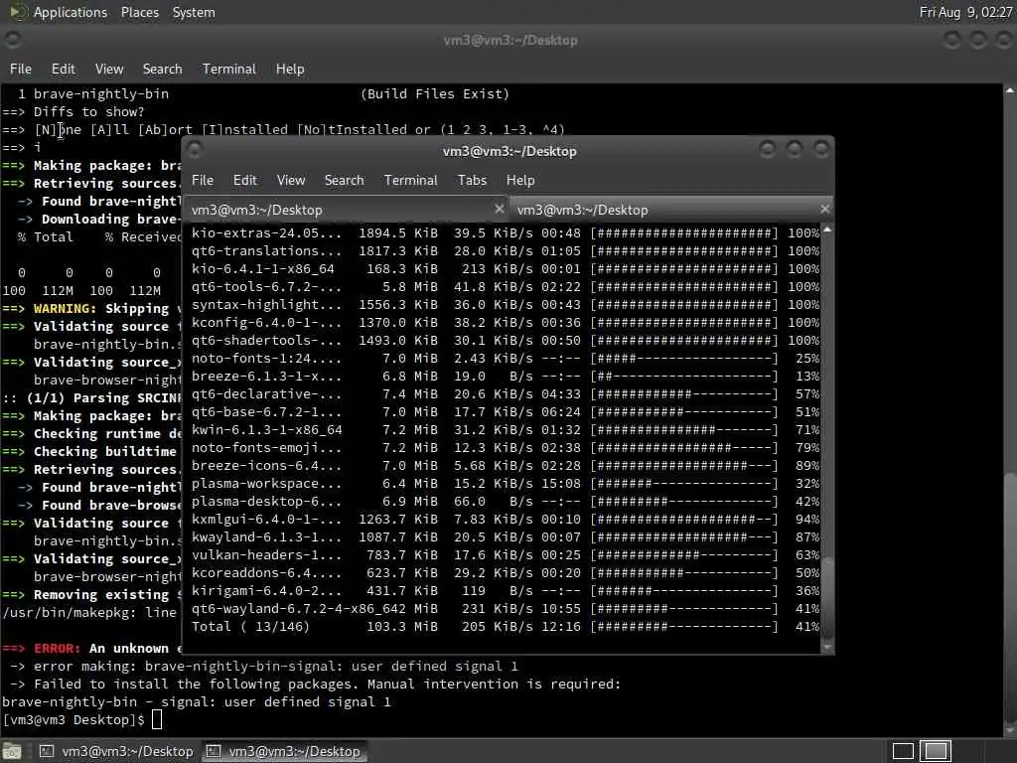
Task: Minimize the front terminal window
Action: pyautogui.click(x=768, y=150)
